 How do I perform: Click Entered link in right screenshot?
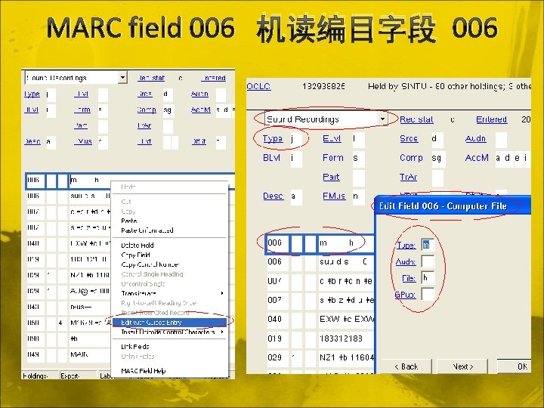click(x=491, y=119)
